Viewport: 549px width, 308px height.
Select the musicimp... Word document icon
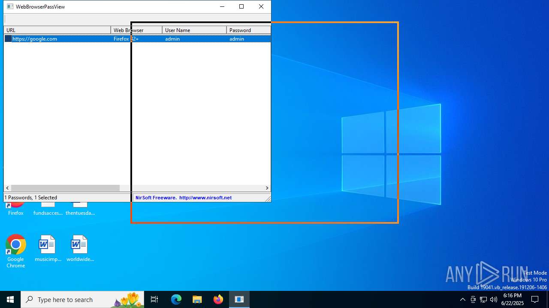coord(48,248)
